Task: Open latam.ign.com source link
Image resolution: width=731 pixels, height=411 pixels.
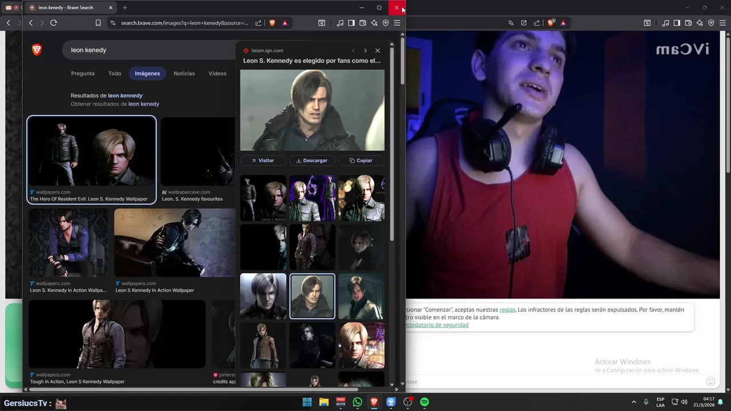Action: pyautogui.click(x=267, y=51)
